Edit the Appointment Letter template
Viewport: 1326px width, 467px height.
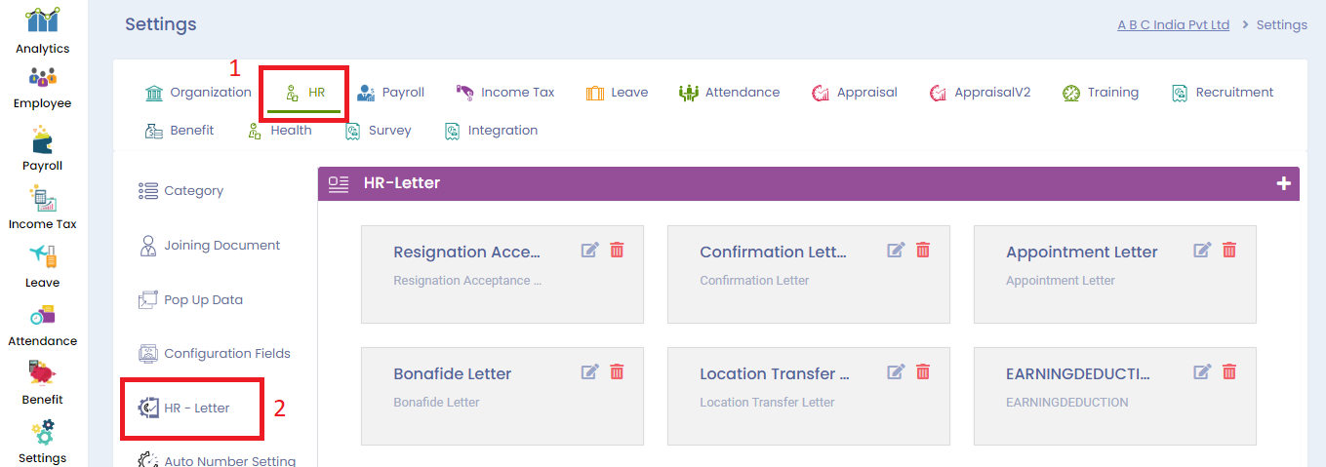coord(1202,251)
